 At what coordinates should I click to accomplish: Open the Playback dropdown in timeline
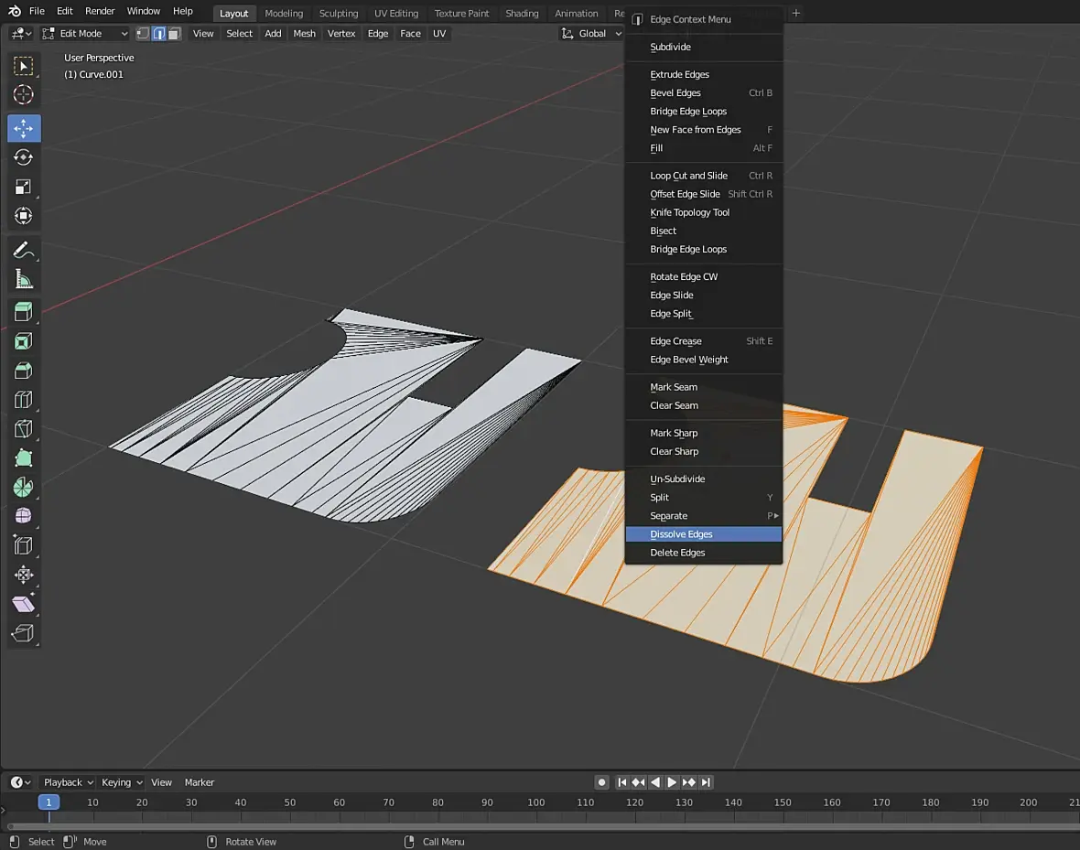point(69,782)
